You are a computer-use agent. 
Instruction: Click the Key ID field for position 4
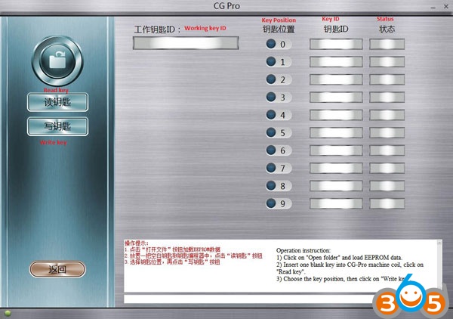(x=336, y=115)
